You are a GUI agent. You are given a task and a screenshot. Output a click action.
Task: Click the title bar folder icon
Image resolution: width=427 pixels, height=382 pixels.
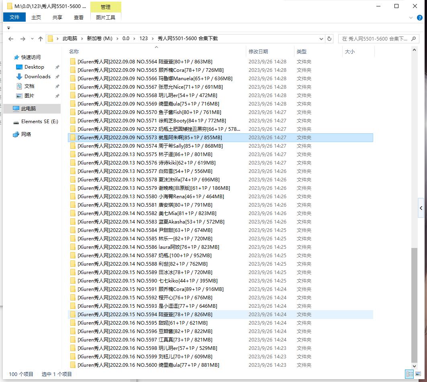(10, 6)
